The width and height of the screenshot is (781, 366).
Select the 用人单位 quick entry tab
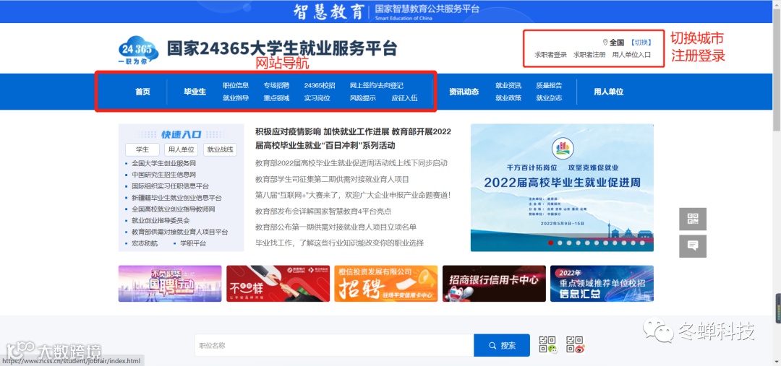point(181,149)
